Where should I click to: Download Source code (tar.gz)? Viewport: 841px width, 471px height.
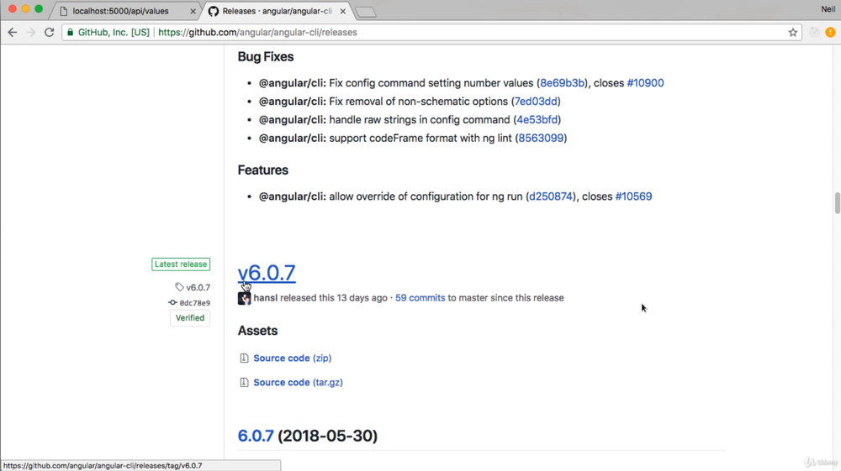299,382
